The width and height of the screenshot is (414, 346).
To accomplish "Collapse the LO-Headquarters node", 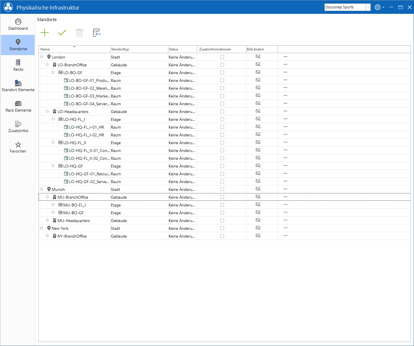I will click(x=47, y=111).
